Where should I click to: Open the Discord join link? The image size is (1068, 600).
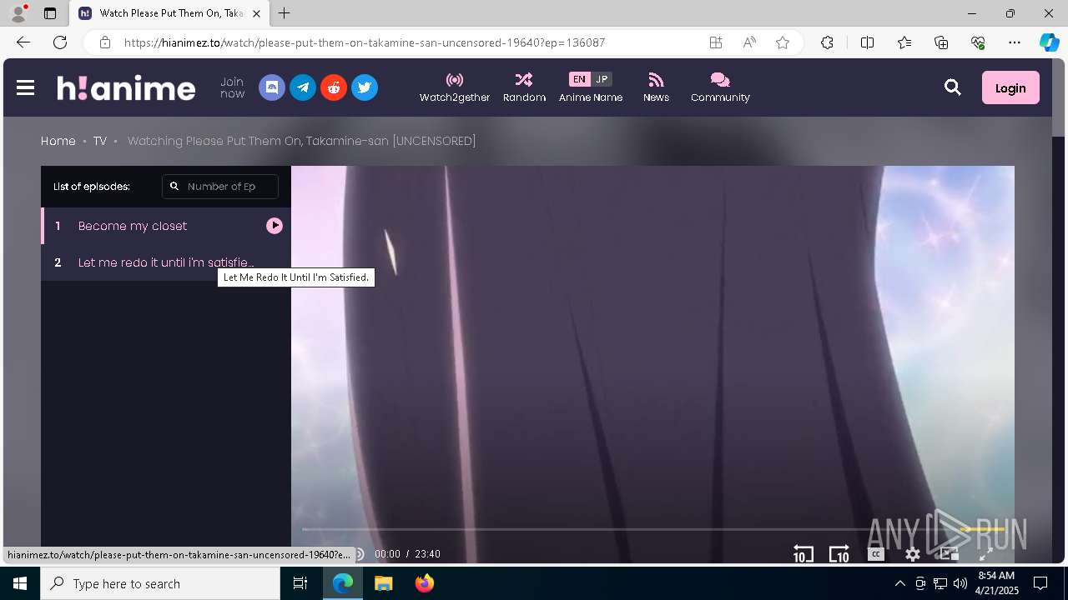272,87
